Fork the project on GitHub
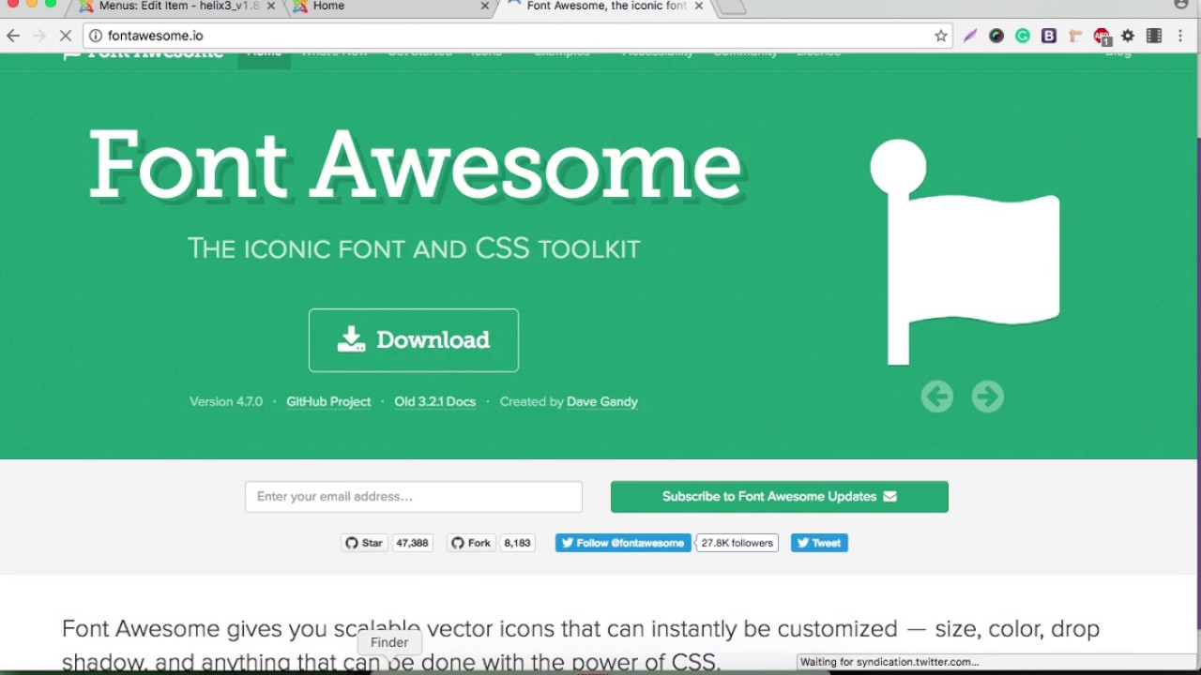Screen dimensions: 1201x675 tap(471, 543)
